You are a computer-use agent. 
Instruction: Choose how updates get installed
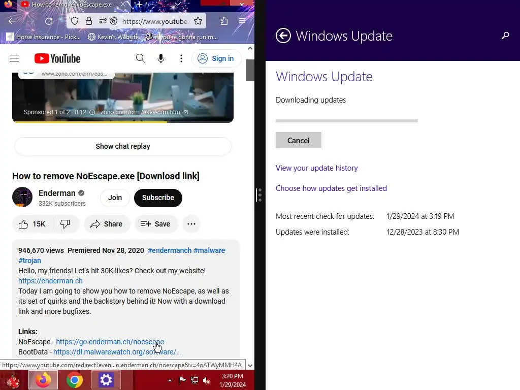(331, 188)
